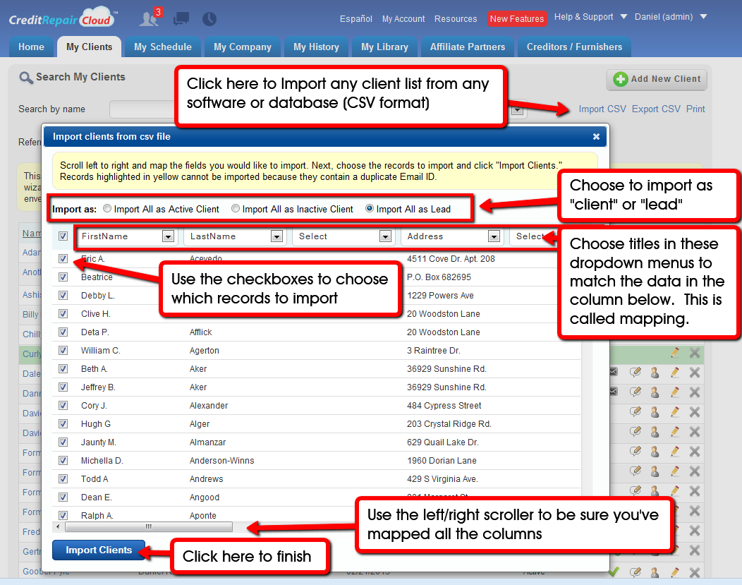Open the LastName column mapping dropdown
This screenshot has width=742, height=585.
tap(235, 236)
